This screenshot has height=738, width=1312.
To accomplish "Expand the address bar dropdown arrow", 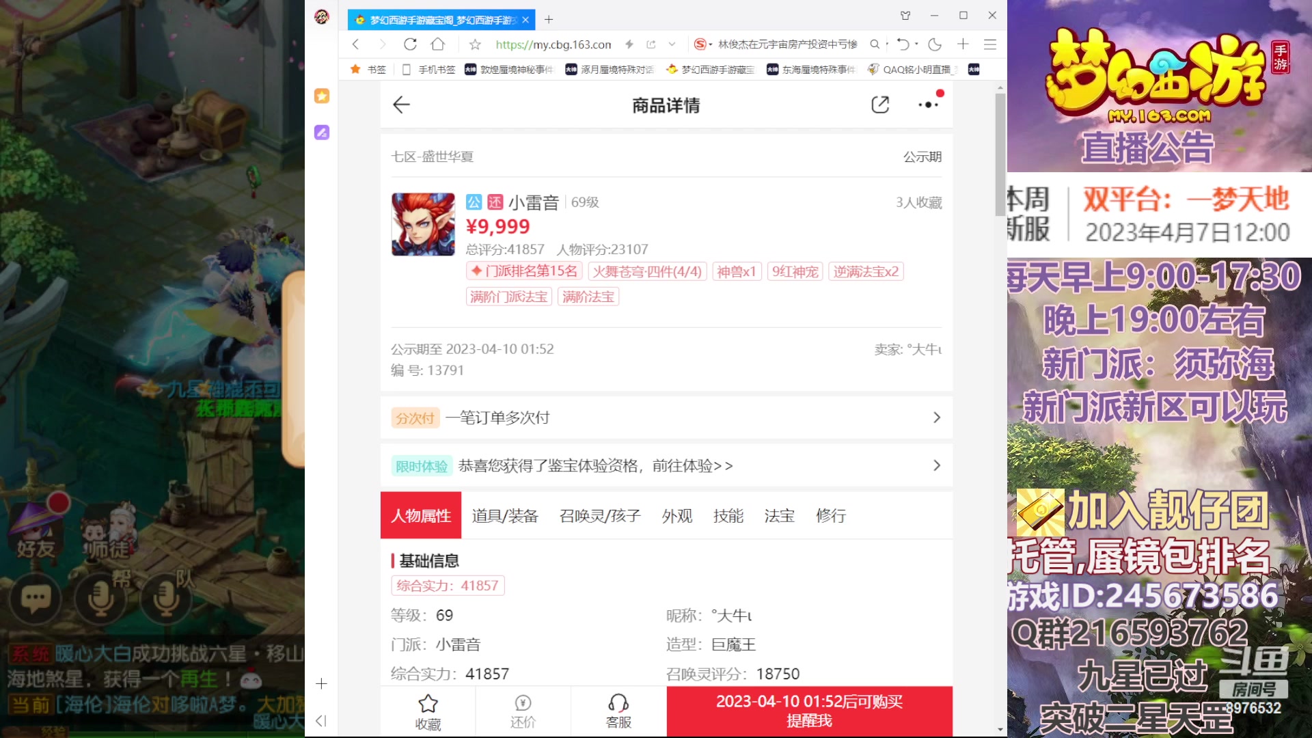I will click(672, 44).
